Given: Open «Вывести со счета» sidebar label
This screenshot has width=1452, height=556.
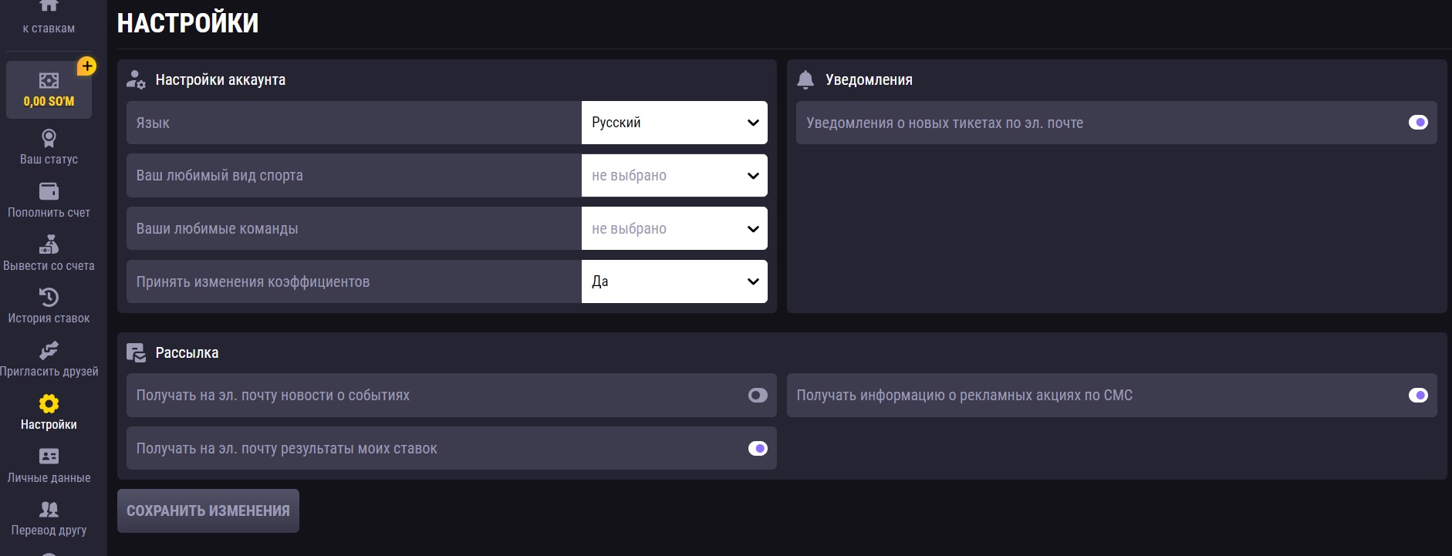Looking at the screenshot, I should [x=49, y=265].
